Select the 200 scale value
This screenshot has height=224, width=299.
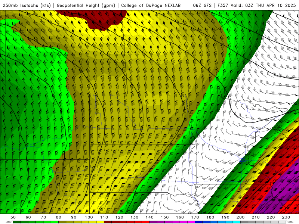coord(241,217)
